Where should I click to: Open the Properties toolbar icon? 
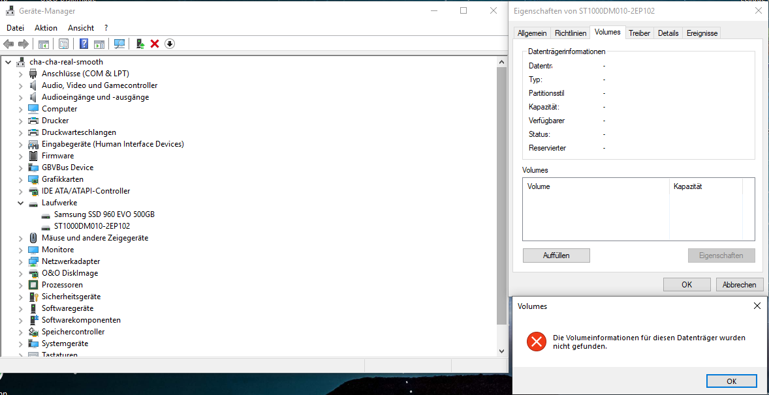(x=63, y=44)
